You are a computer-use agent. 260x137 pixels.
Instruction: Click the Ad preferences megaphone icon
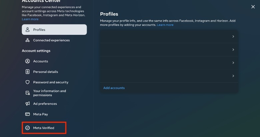(x=28, y=104)
